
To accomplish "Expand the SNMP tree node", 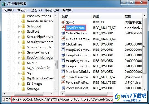I will [x=19, y=63].
